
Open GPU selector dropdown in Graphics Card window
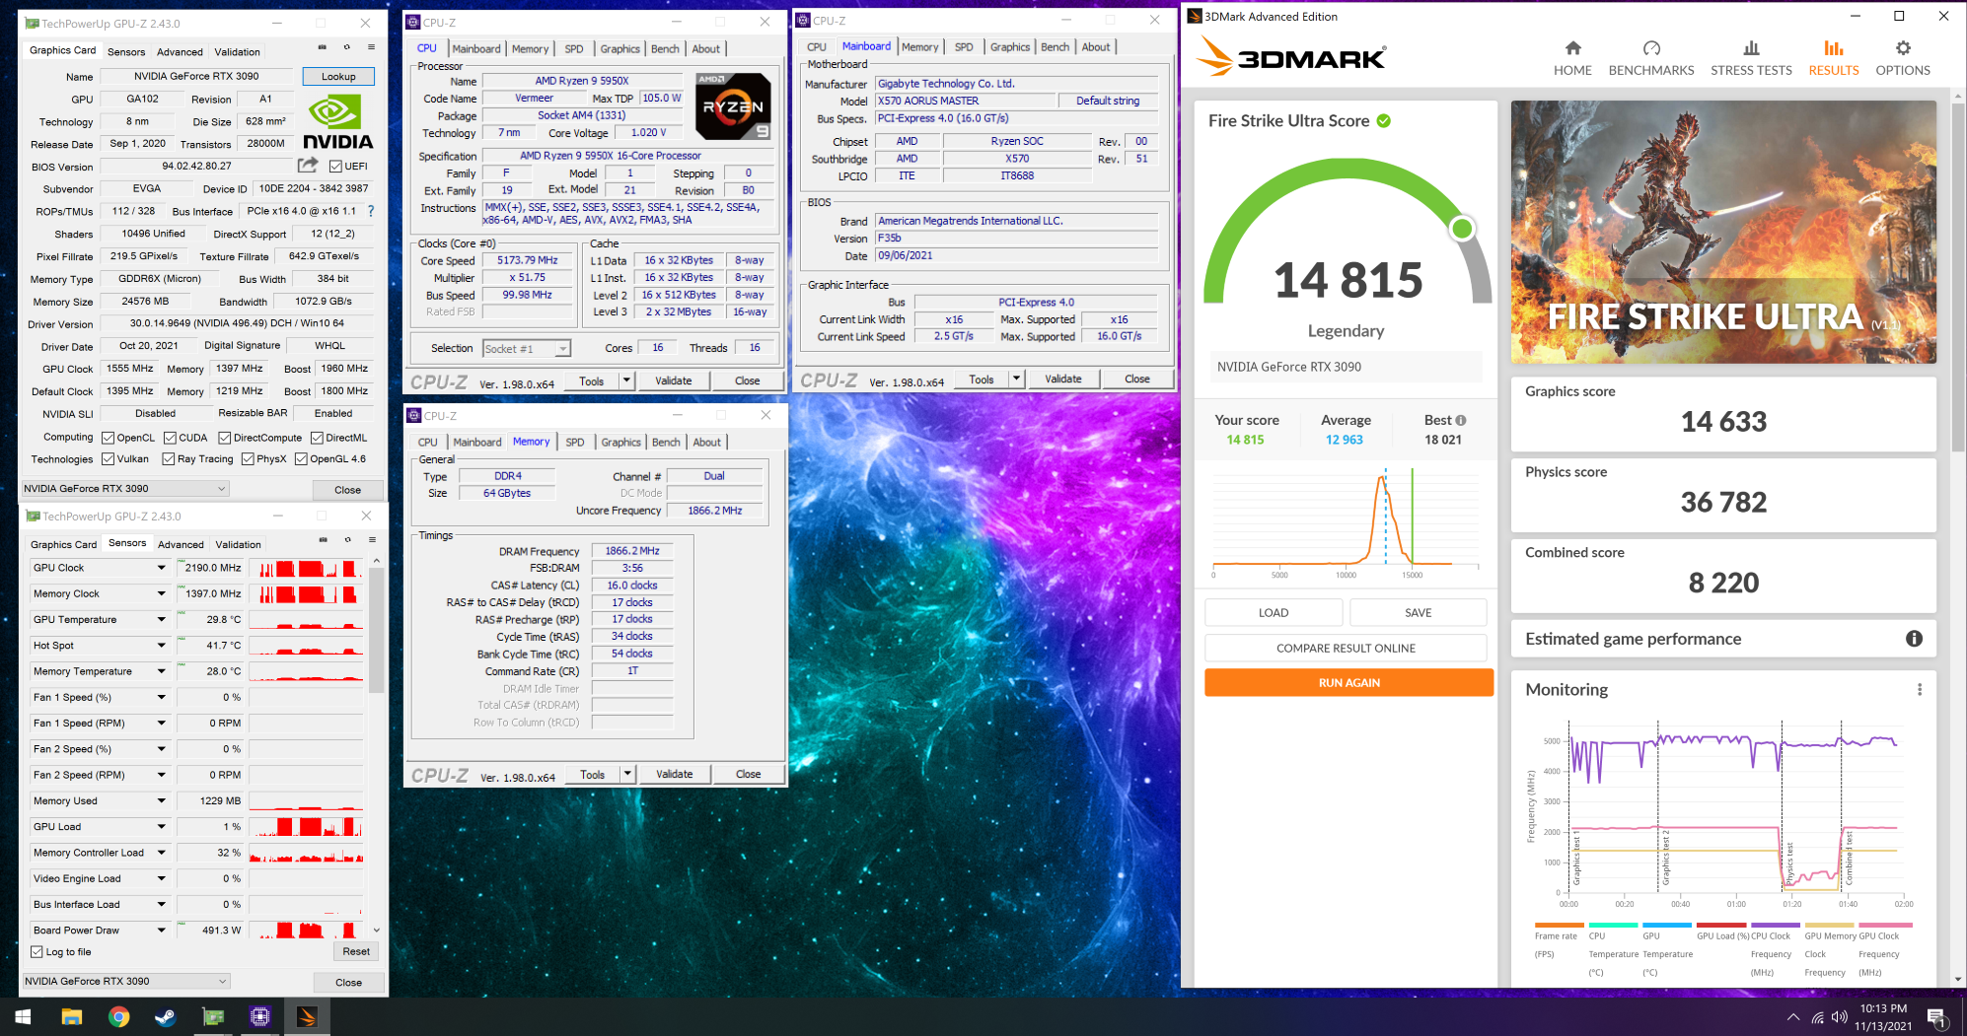pyautogui.click(x=124, y=488)
